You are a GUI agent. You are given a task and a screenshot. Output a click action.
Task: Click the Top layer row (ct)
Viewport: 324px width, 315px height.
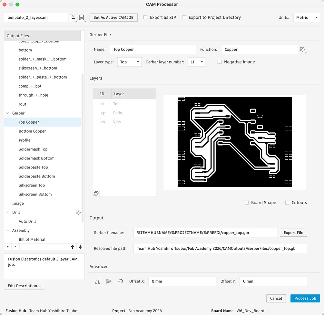pyautogui.click(x=124, y=104)
